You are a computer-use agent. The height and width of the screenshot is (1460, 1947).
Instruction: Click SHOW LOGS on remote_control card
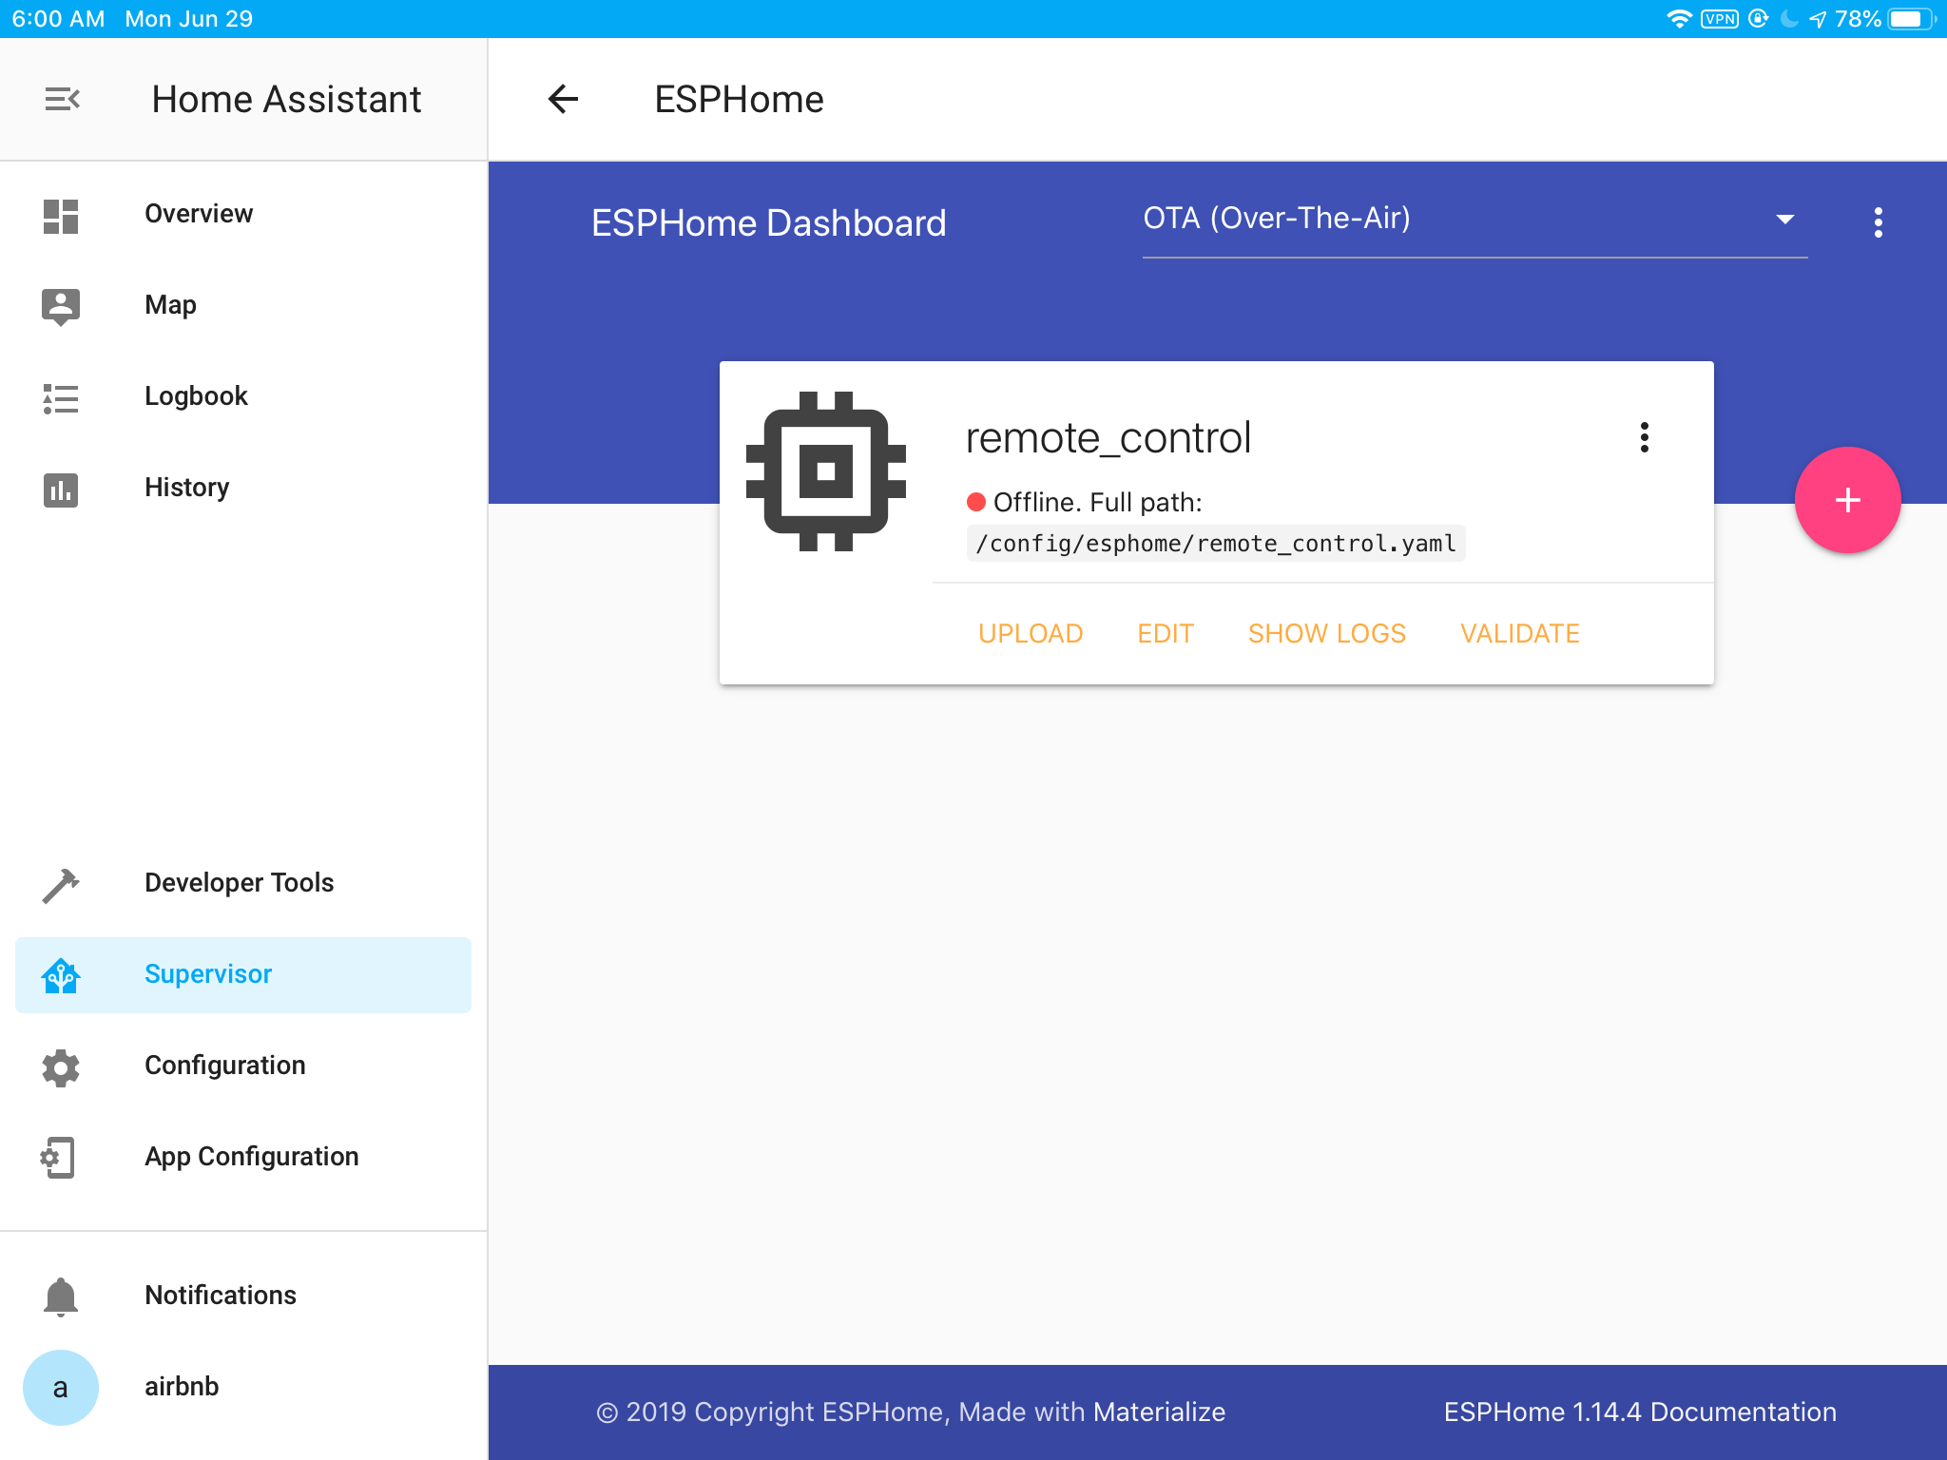1326,634
